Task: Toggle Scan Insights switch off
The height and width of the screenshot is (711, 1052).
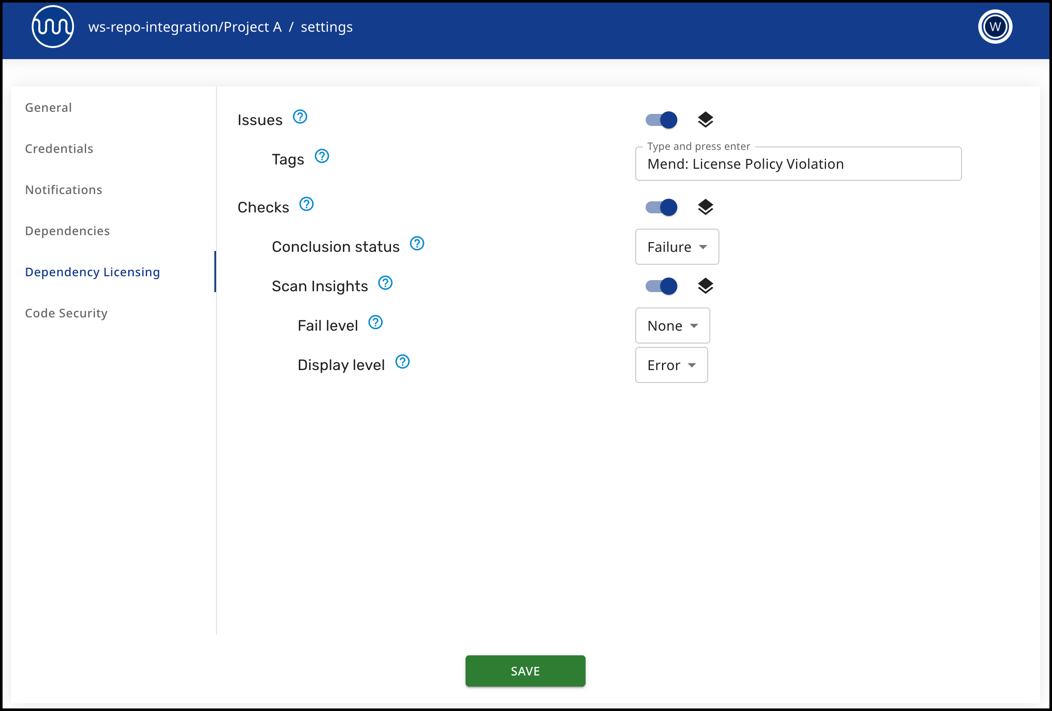Action: (x=661, y=286)
